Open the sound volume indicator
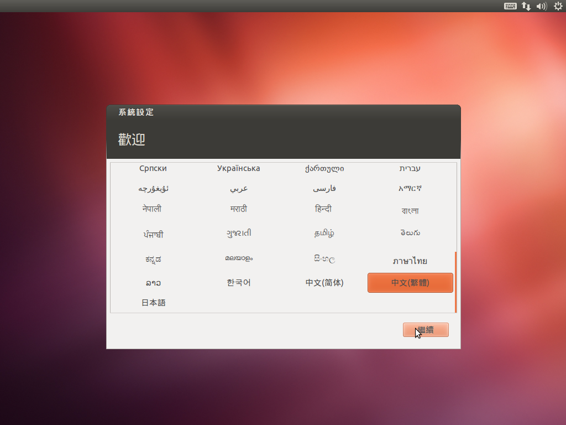This screenshot has width=566, height=425. coord(541,6)
